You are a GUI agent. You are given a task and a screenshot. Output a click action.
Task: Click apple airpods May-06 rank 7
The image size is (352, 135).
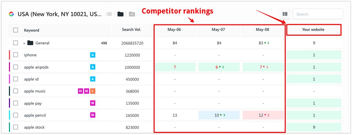175,67
